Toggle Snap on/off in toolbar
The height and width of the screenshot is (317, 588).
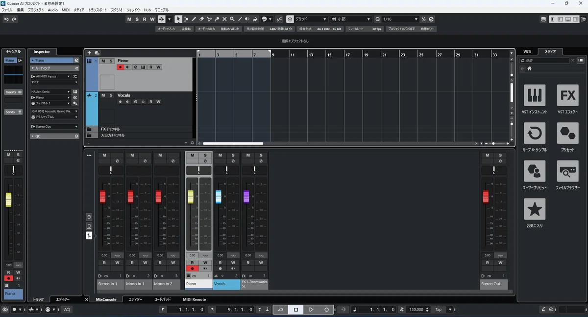coord(290,19)
